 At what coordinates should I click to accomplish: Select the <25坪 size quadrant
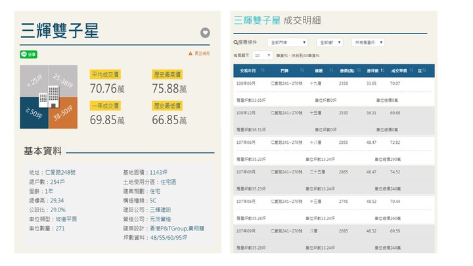click(34, 81)
